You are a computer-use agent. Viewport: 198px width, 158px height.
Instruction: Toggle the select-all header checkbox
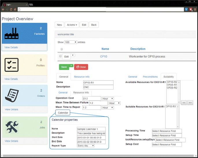(x=61, y=49)
